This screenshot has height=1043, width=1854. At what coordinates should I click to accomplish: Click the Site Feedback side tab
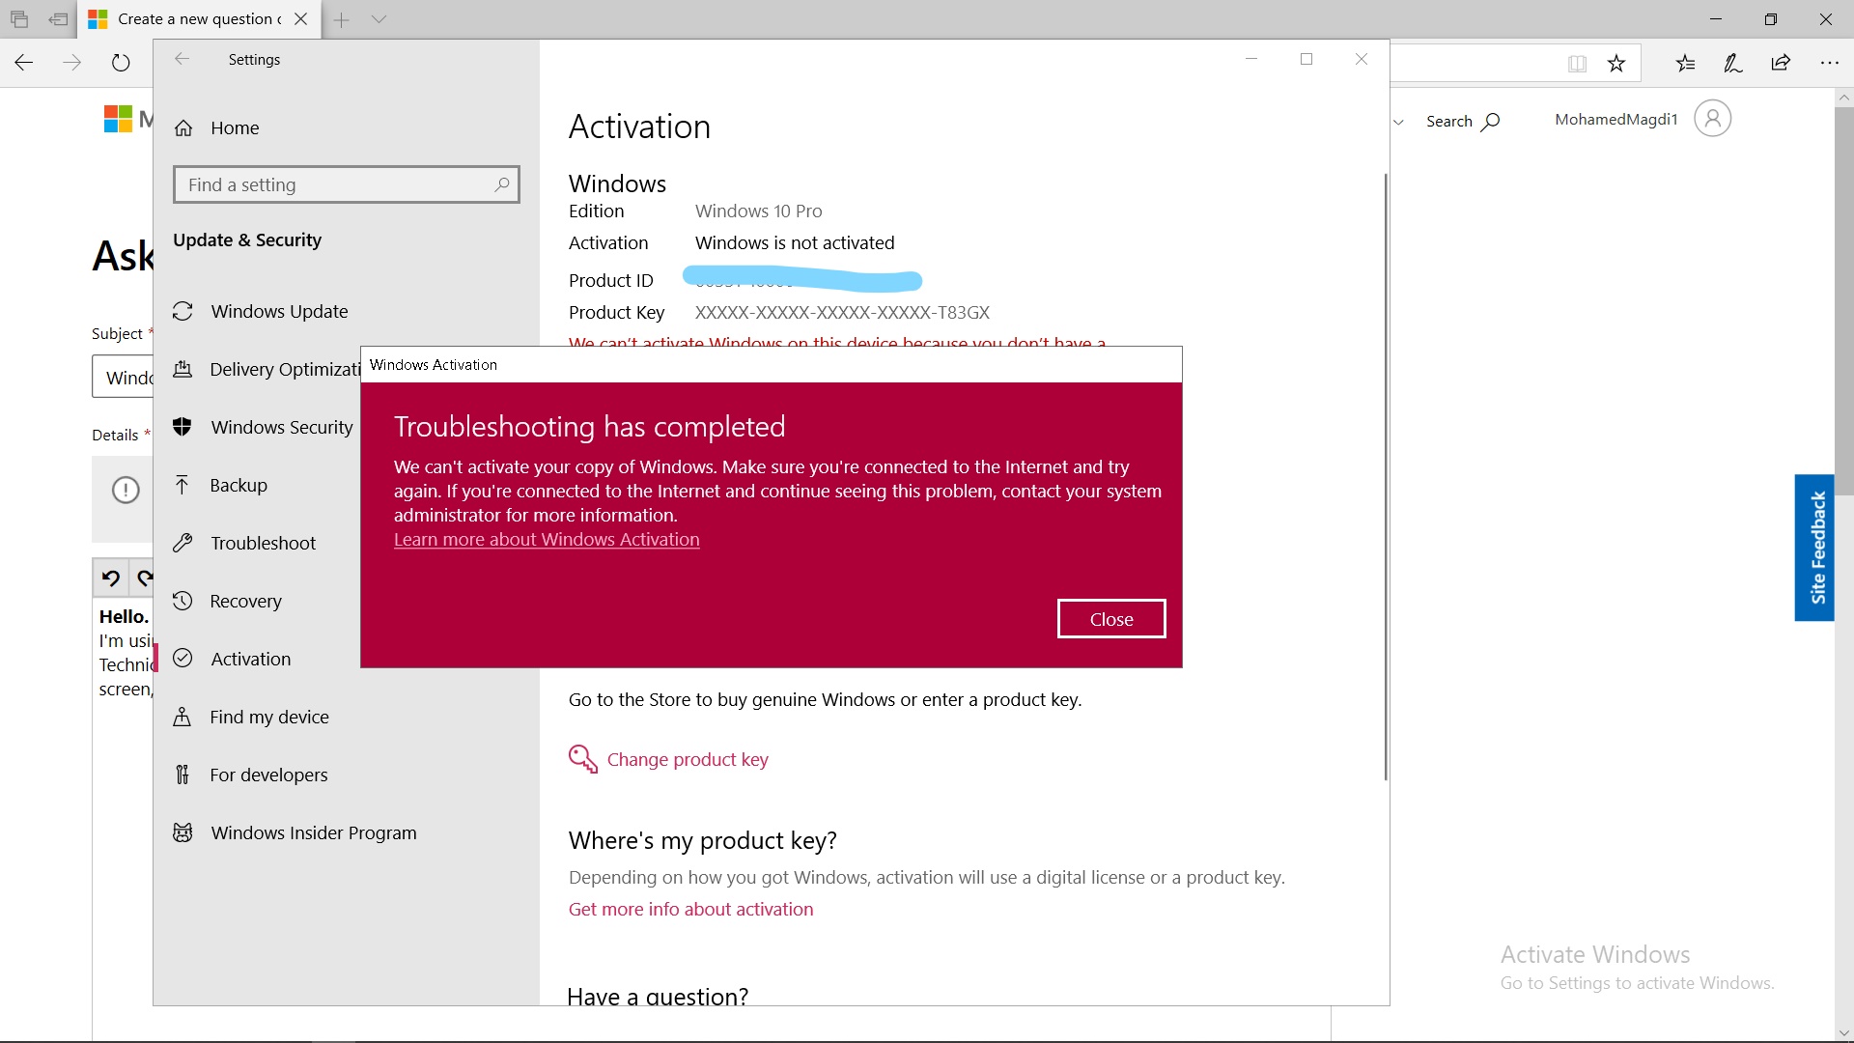[1815, 547]
